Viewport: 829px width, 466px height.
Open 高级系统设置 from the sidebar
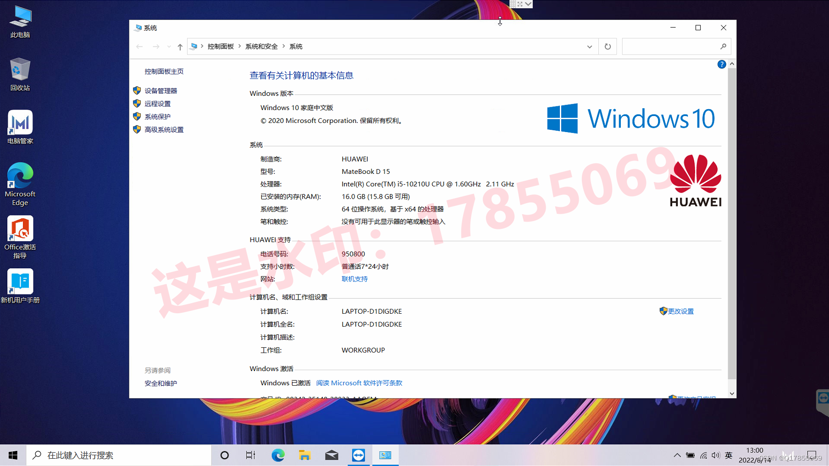[164, 130]
